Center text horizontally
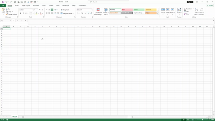 pyautogui.click(x=49, y=13)
